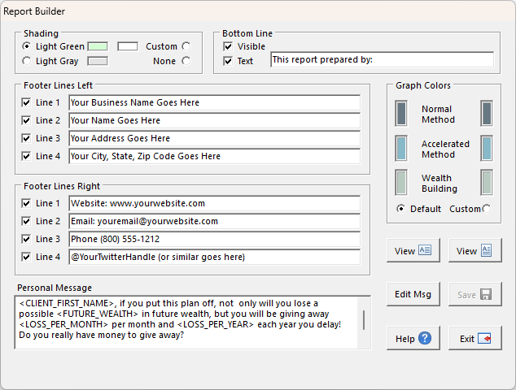The image size is (516, 390).
Task: Disable Line 3 in Footer Lines Left
Action: click(x=27, y=139)
